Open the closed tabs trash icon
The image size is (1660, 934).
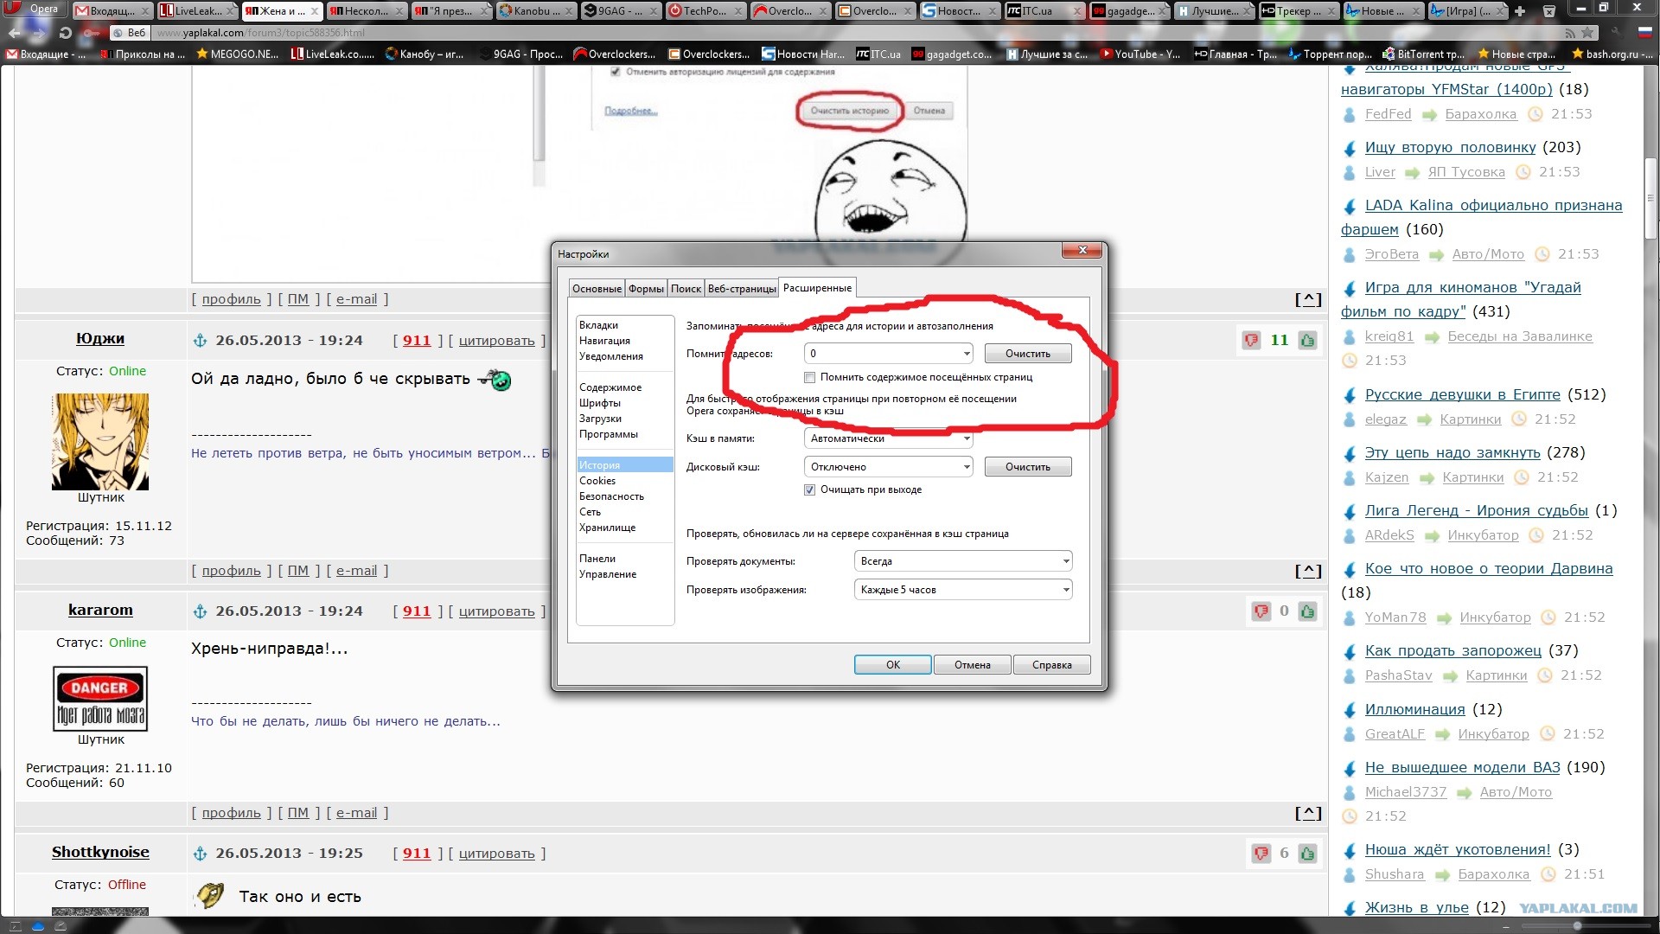[1548, 11]
